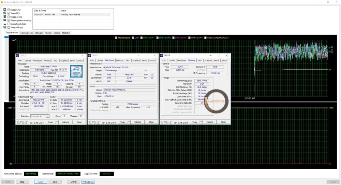Open Graphics tab in CPU-Z Mainboard window
Image resolution: width=341 pixels, height=185 pixels.
coord(136,60)
